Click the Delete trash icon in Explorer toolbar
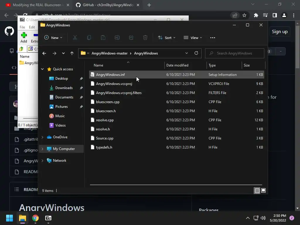The image size is (300, 225). click(145, 38)
